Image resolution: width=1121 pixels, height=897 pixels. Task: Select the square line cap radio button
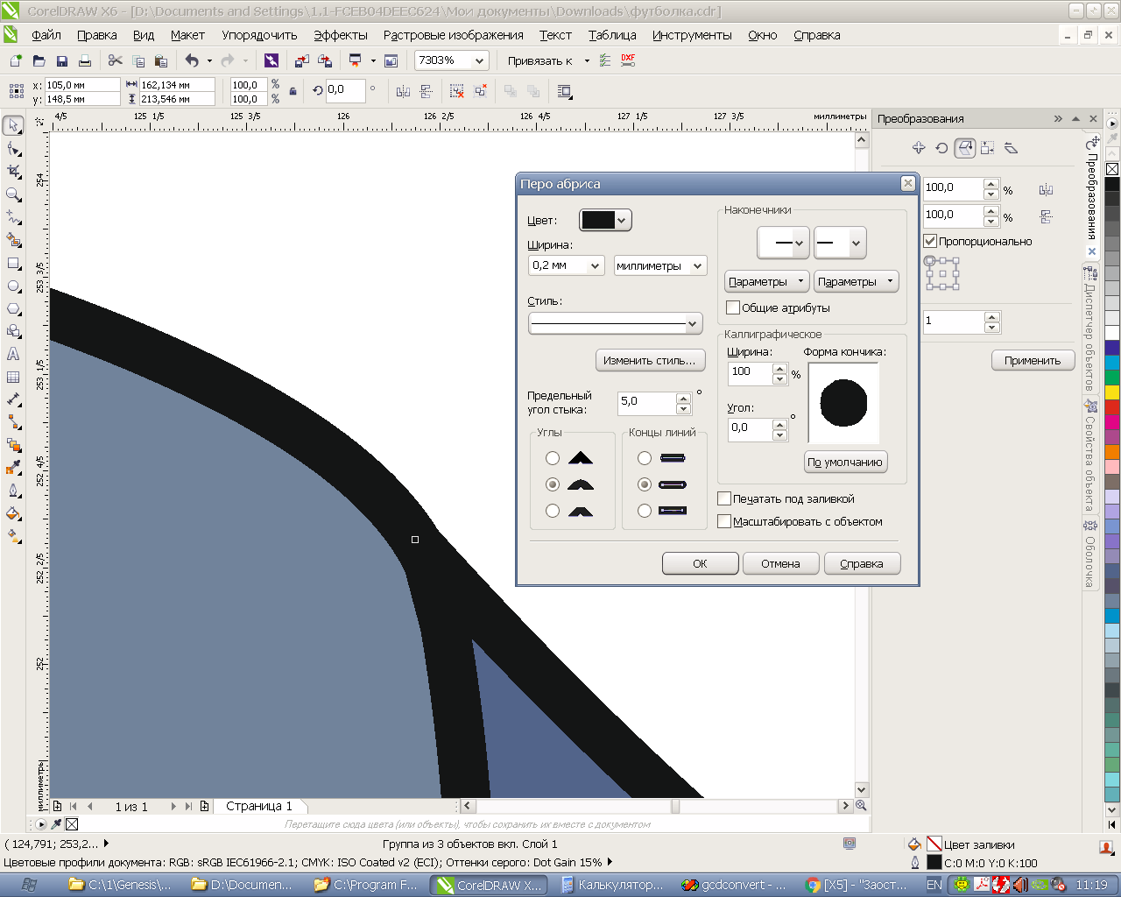click(645, 458)
